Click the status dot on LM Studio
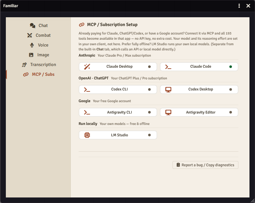 pyautogui.click(x=149, y=135)
